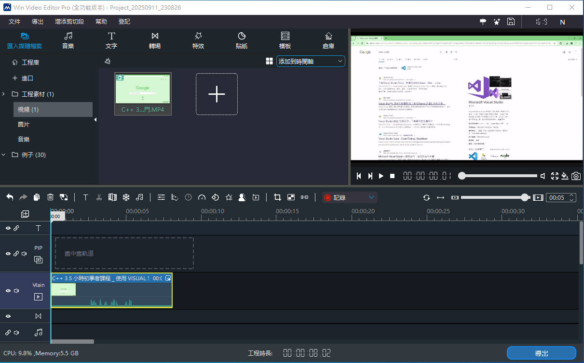Toggle visibility of the transition track
This screenshot has height=363, width=584.
click(8, 316)
